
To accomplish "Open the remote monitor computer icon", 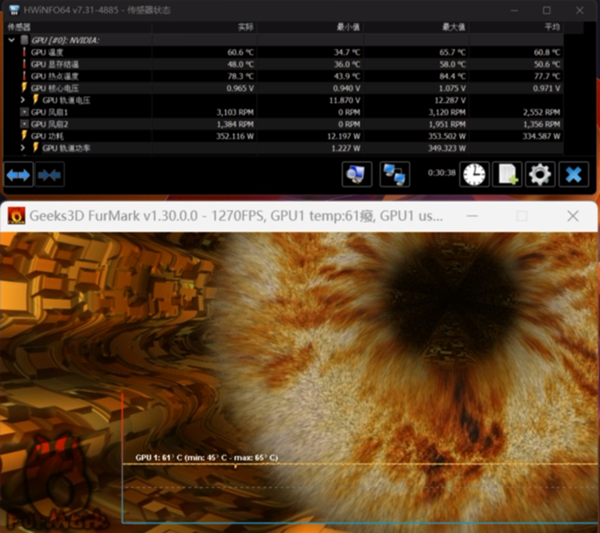I will tap(357, 174).
